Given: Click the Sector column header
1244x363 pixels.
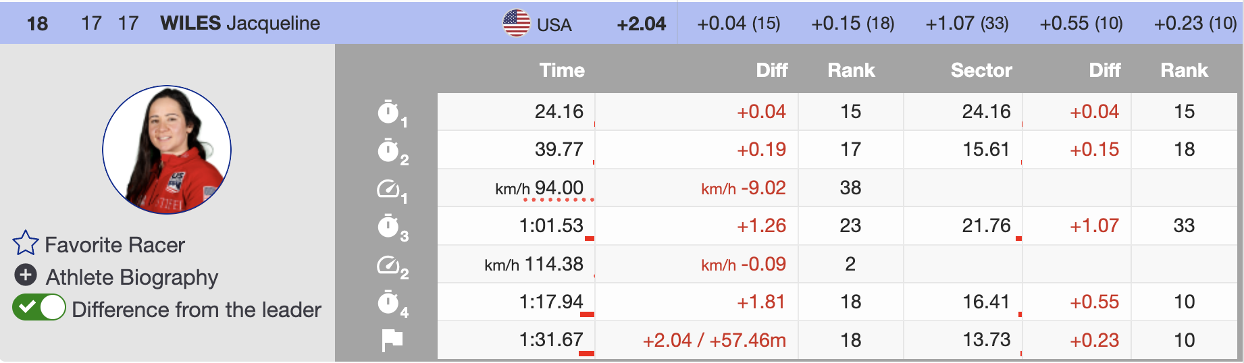Looking at the screenshot, I should [x=981, y=70].
